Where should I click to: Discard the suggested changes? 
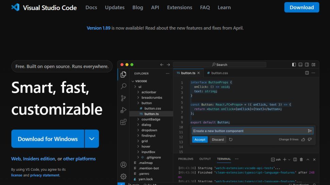click(218, 140)
